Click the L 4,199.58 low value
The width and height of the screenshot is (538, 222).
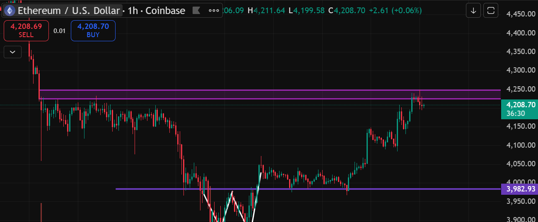(x=306, y=10)
